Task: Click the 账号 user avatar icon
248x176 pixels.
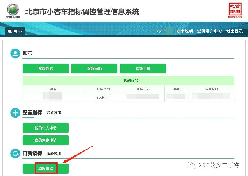Action: 15,54
